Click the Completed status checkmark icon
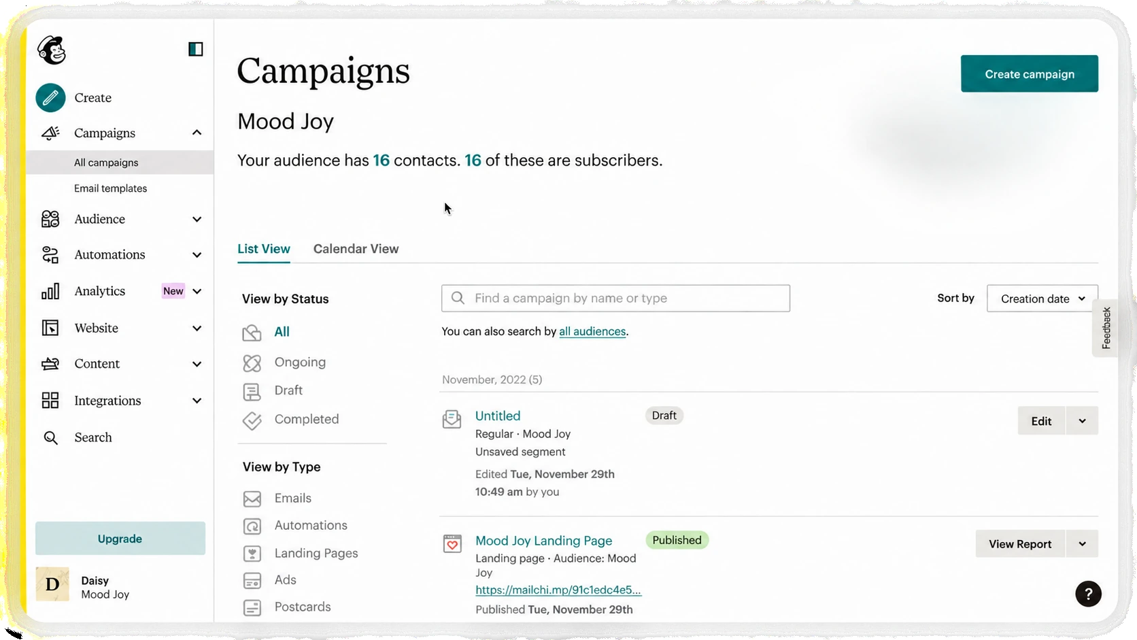Image resolution: width=1137 pixels, height=640 pixels. pyautogui.click(x=252, y=421)
